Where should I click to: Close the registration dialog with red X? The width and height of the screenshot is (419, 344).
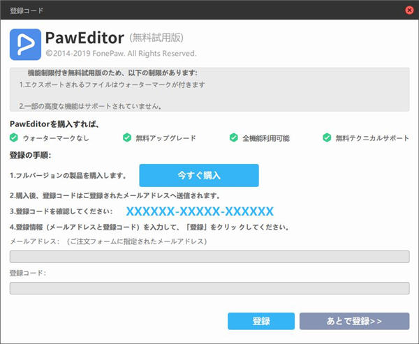point(409,10)
